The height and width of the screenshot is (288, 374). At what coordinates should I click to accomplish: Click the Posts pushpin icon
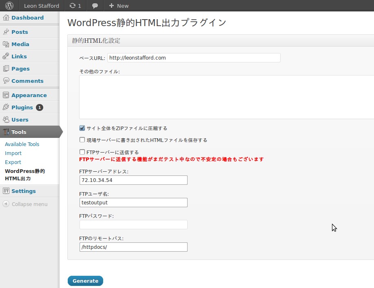click(6, 32)
